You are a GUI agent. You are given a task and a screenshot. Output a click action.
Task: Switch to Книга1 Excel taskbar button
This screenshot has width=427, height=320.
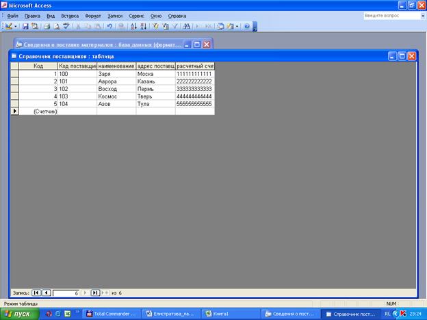pyautogui.click(x=231, y=314)
